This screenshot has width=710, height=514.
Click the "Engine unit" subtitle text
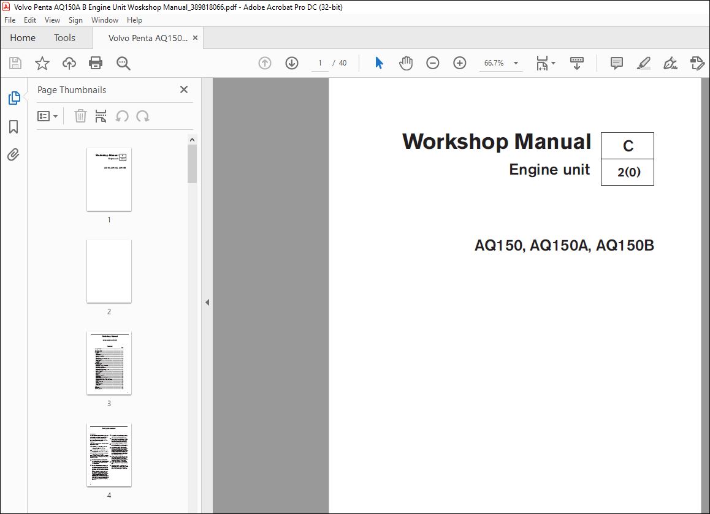coord(549,169)
